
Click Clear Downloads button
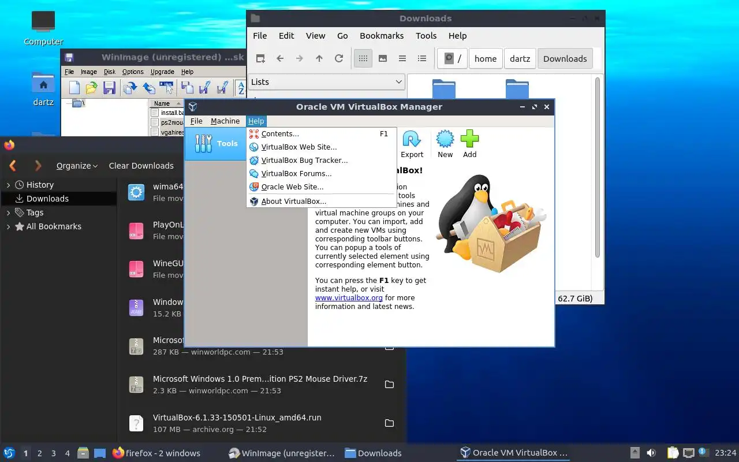tap(141, 166)
